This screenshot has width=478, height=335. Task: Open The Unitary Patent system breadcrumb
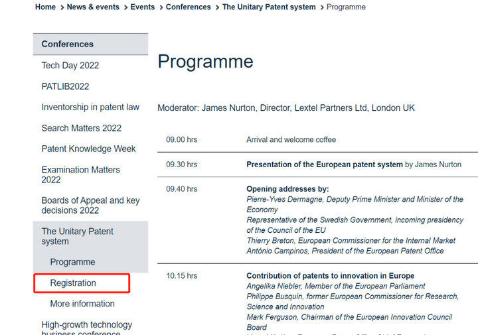(269, 7)
